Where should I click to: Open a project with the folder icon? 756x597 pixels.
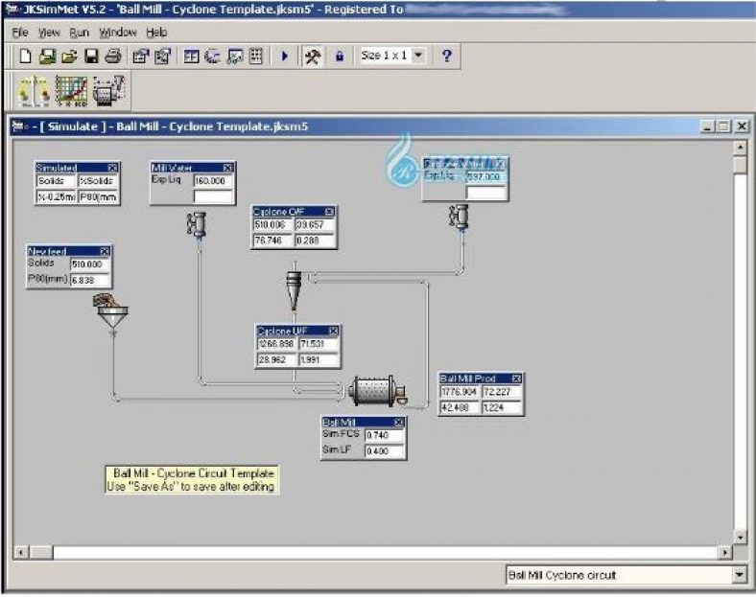tap(69, 57)
